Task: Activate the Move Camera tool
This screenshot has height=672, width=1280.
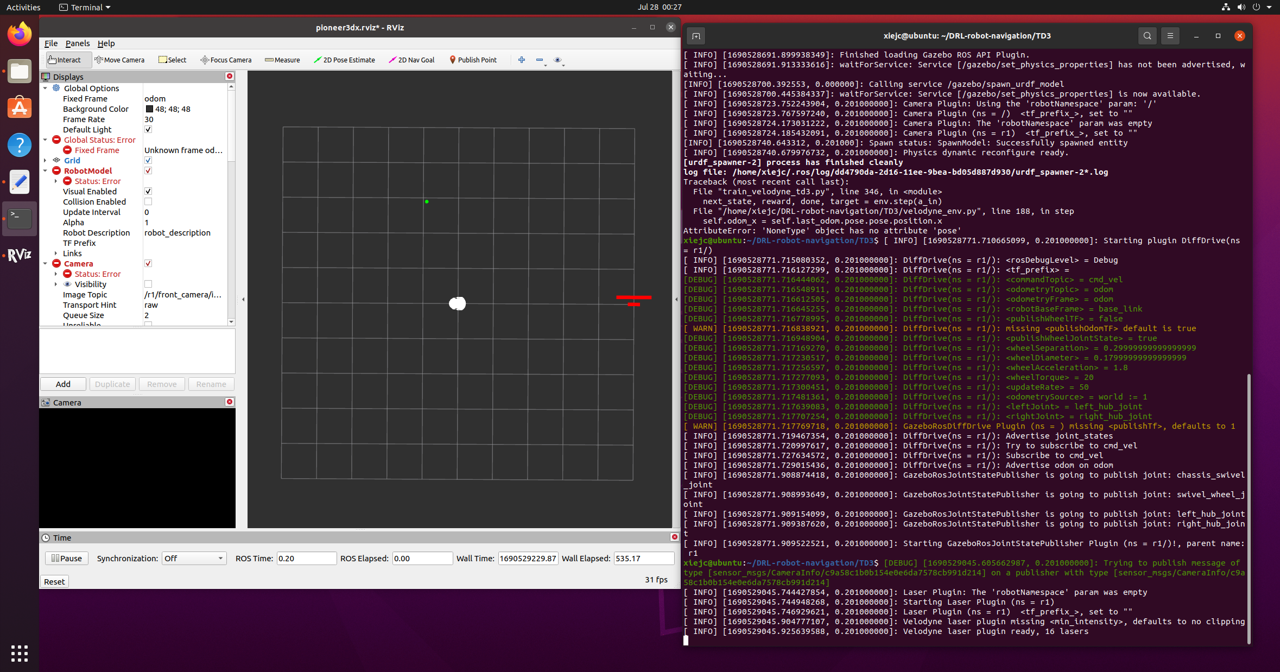Action: click(120, 60)
